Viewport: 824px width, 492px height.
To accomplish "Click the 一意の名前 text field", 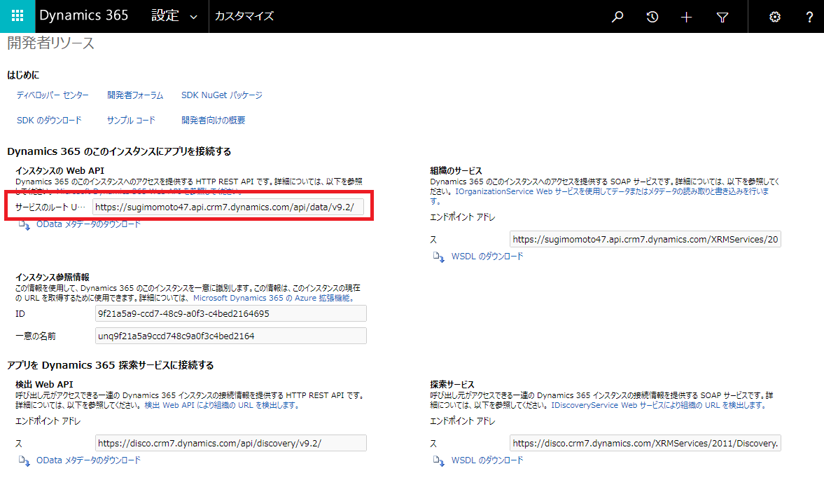I will 231,336.
